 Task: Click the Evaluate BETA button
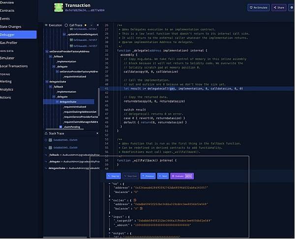[182, 176]
